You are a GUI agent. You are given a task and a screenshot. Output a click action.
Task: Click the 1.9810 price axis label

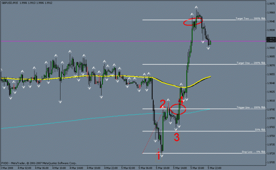coord(271,100)
